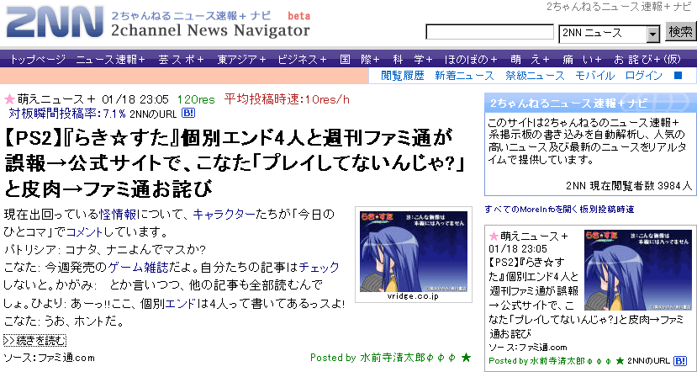
Task: Click the main Posted by 水前寺清太郎 link
Action: click(383, 358)
